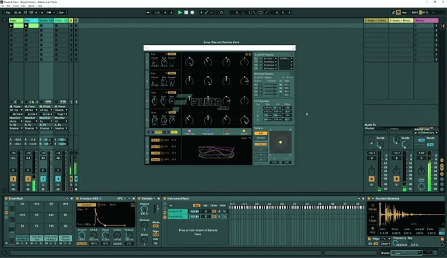447x258 pixels.
Task: Switch to Vel tab in Instrument Rack
Action: click(x=205, y=205)
